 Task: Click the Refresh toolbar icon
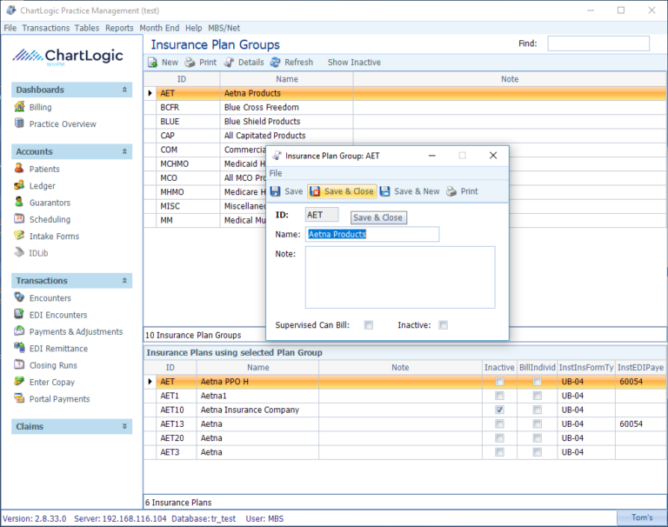click(275, 63)
